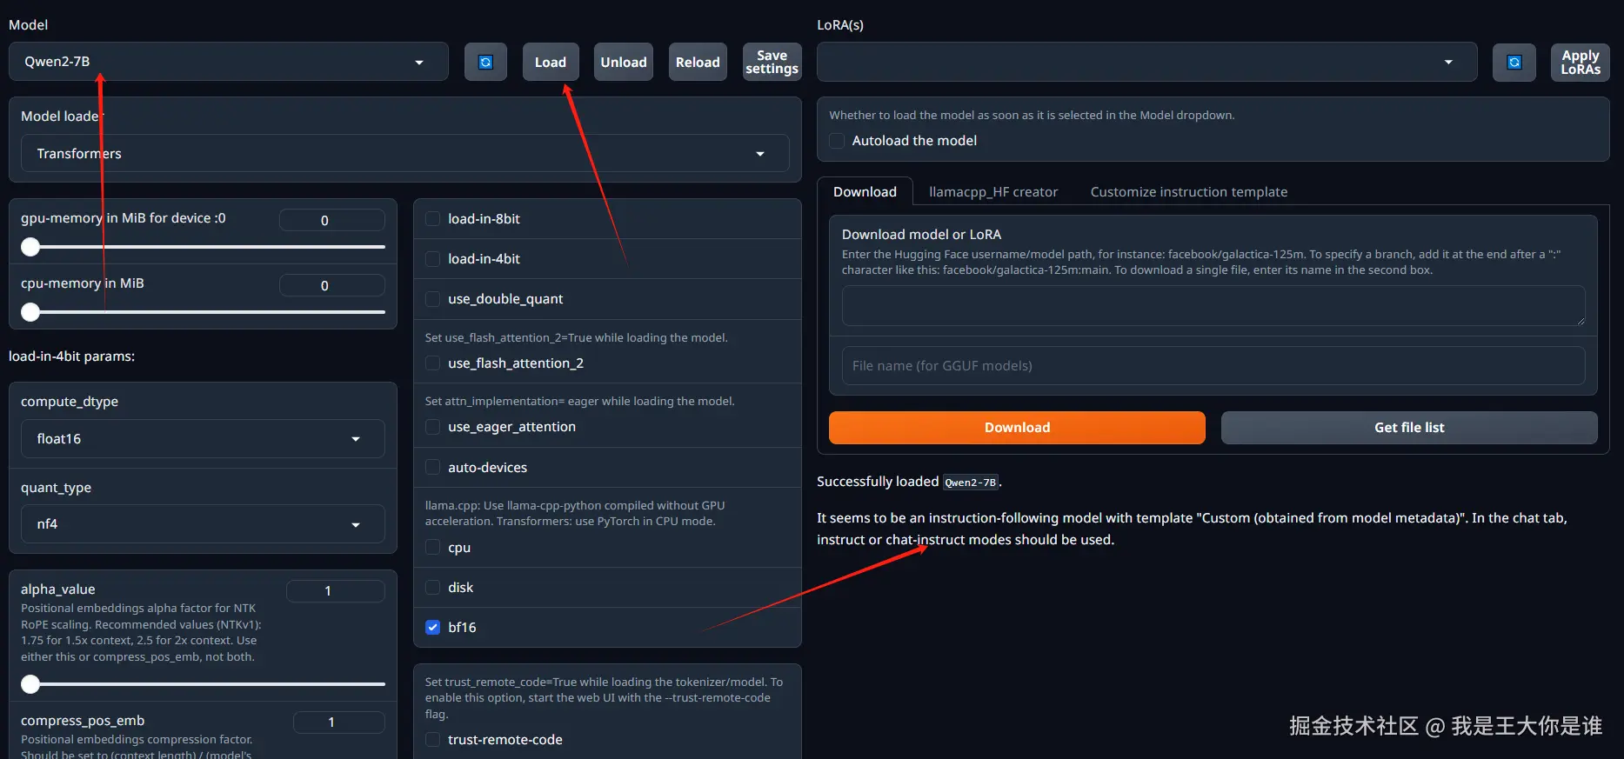Refresh the model list icon
This screenshot has height=759, width=1624.
click(485, 62)
